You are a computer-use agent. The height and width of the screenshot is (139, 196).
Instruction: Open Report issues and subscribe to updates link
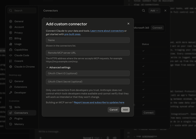click(99, 102)
